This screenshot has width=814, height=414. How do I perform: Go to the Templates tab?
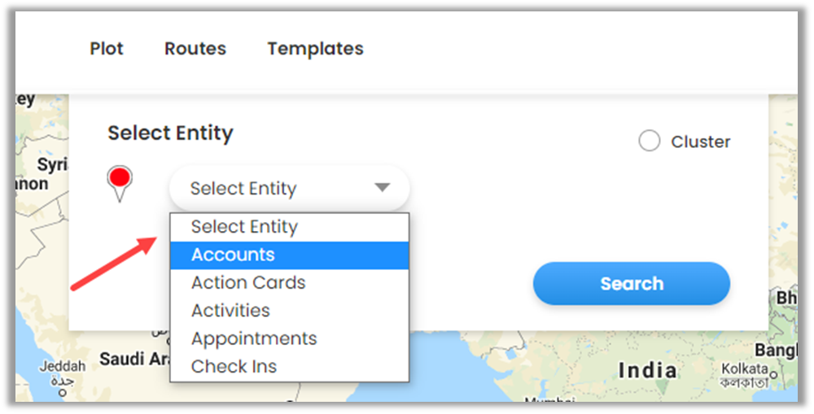click(315, 49)
